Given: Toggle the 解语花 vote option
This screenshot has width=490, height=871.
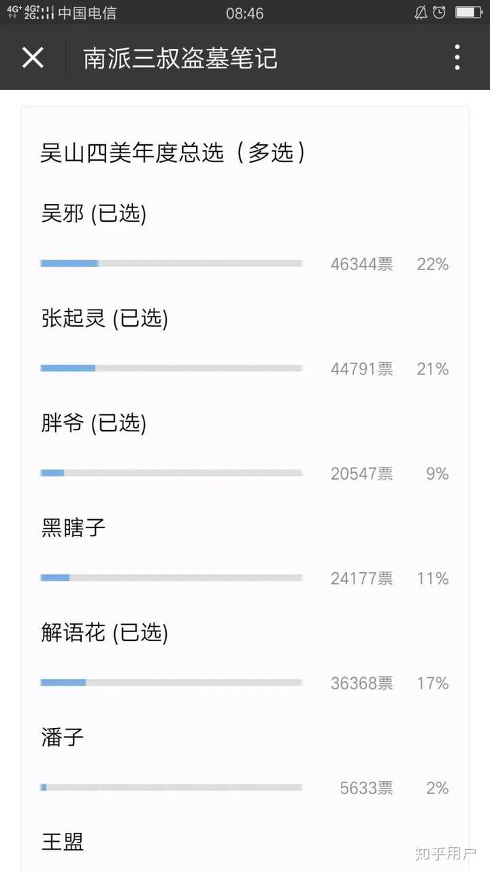Looking at the screenshot, I should (x=105, y=633).
